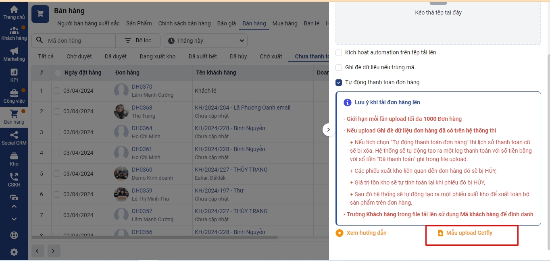This screenshot has width=550, height=261.
Task: Filter by Chờ duyệt status tab
Action: [x=79, y=56]
